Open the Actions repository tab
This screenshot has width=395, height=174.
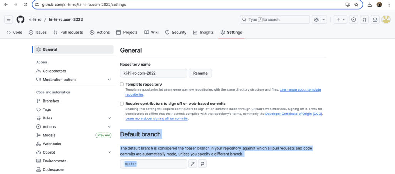[x=100, y=33]
